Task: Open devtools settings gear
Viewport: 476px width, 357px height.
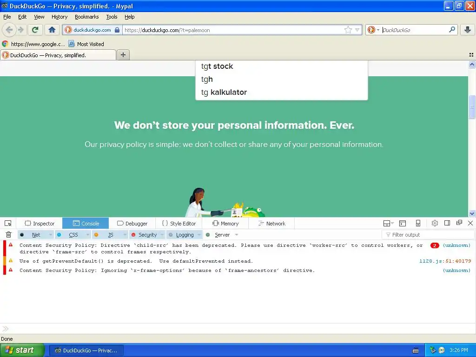Action: coord(435,223)
